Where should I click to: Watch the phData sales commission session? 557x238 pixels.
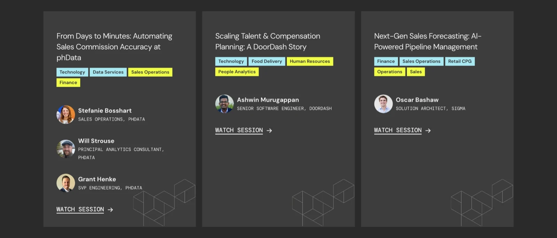[x=80, y=210]
